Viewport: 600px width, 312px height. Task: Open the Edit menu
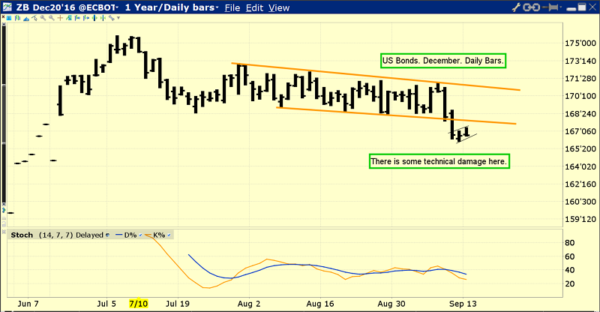pyautogui.click(x=254, y=7)
